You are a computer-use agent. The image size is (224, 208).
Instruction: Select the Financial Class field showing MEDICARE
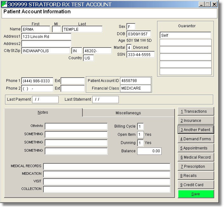tap(135, 89)
